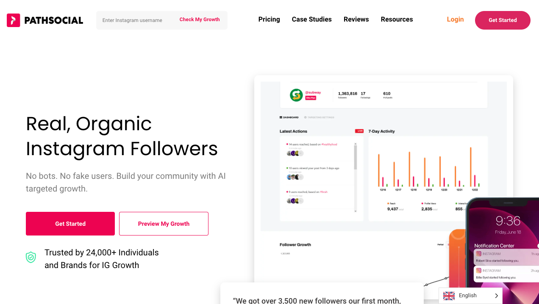Expand the English language selector

click(x=470, y=296)
